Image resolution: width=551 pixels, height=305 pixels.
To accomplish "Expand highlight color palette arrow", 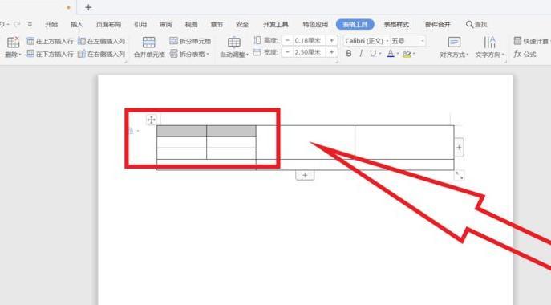I will coord(414,54).
